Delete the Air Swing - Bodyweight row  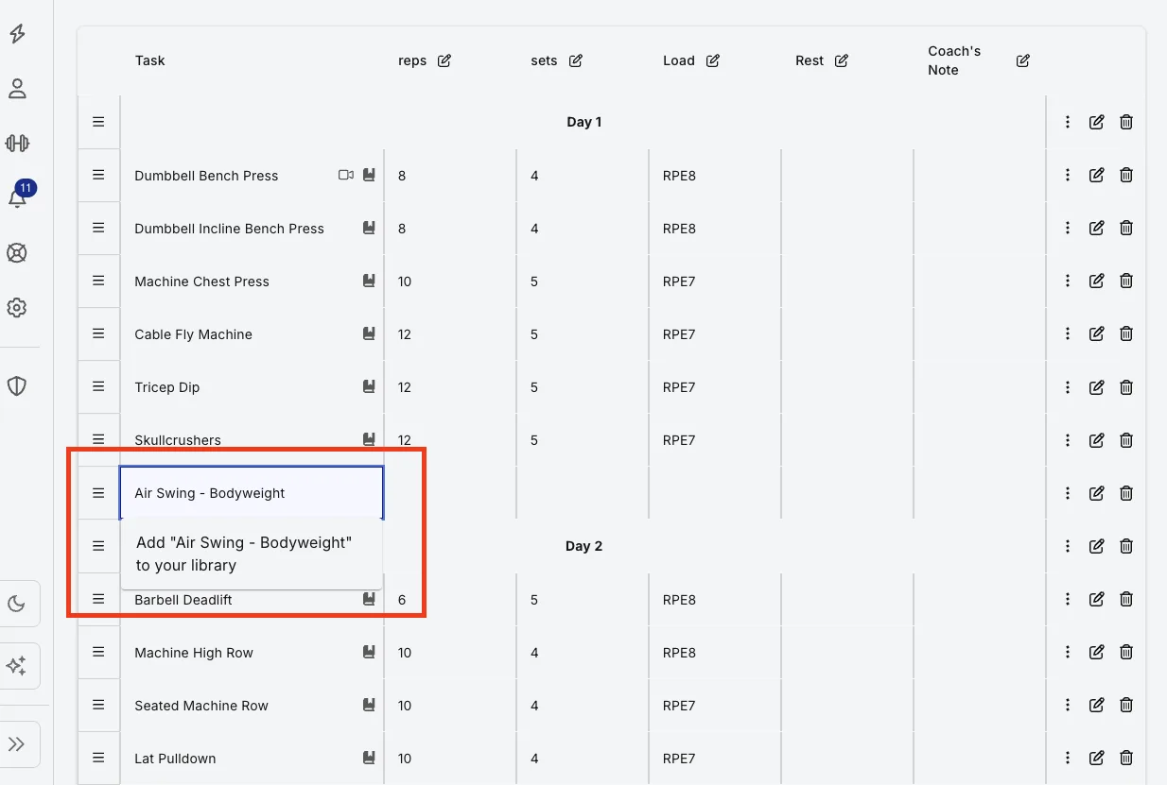pyautogui.click(x=1126, y=493)
